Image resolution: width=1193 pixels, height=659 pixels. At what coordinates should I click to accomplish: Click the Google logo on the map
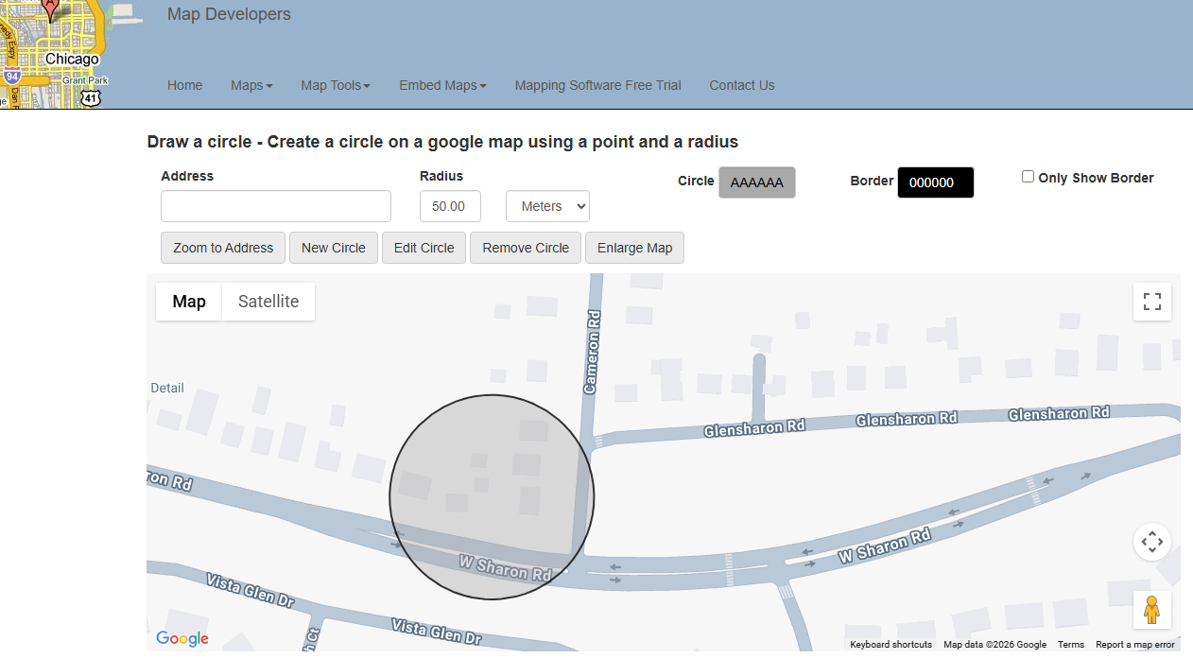pos(182,639)
